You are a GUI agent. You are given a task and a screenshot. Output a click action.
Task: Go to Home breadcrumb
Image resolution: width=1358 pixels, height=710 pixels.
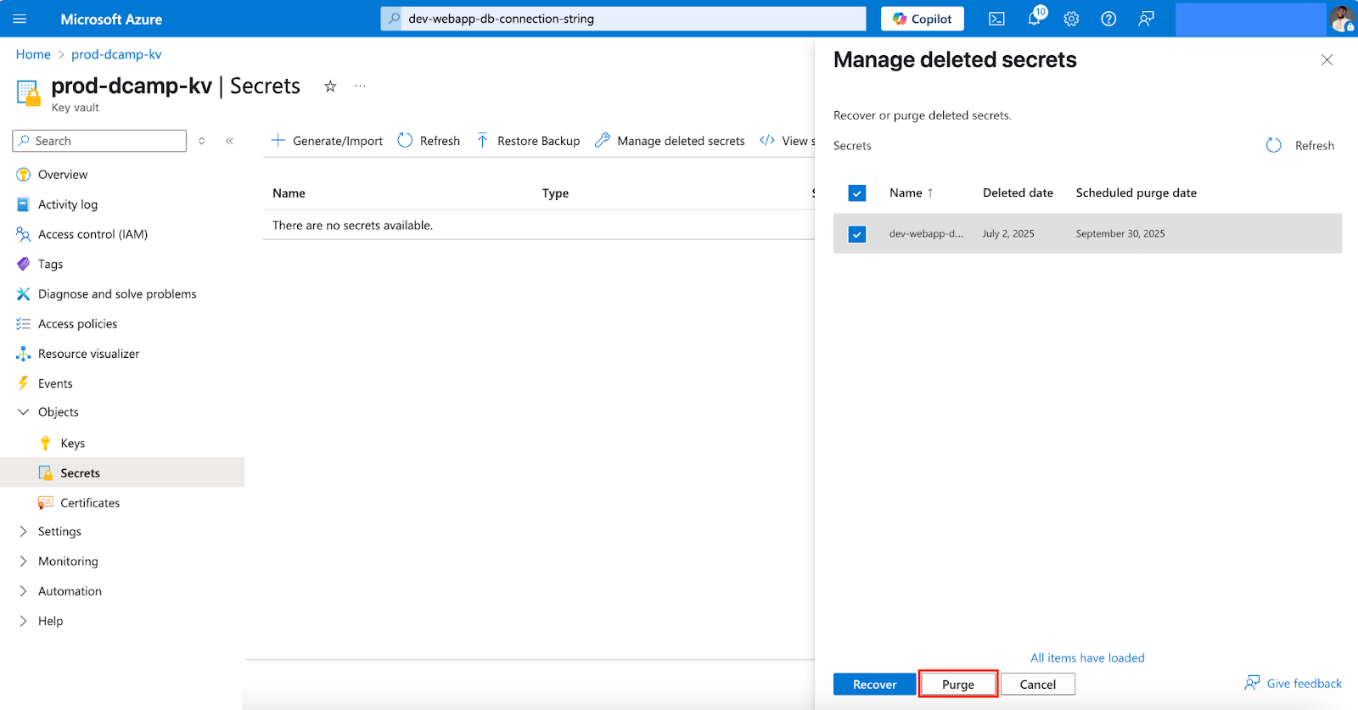pyautogui.click(x=33, y=54)
